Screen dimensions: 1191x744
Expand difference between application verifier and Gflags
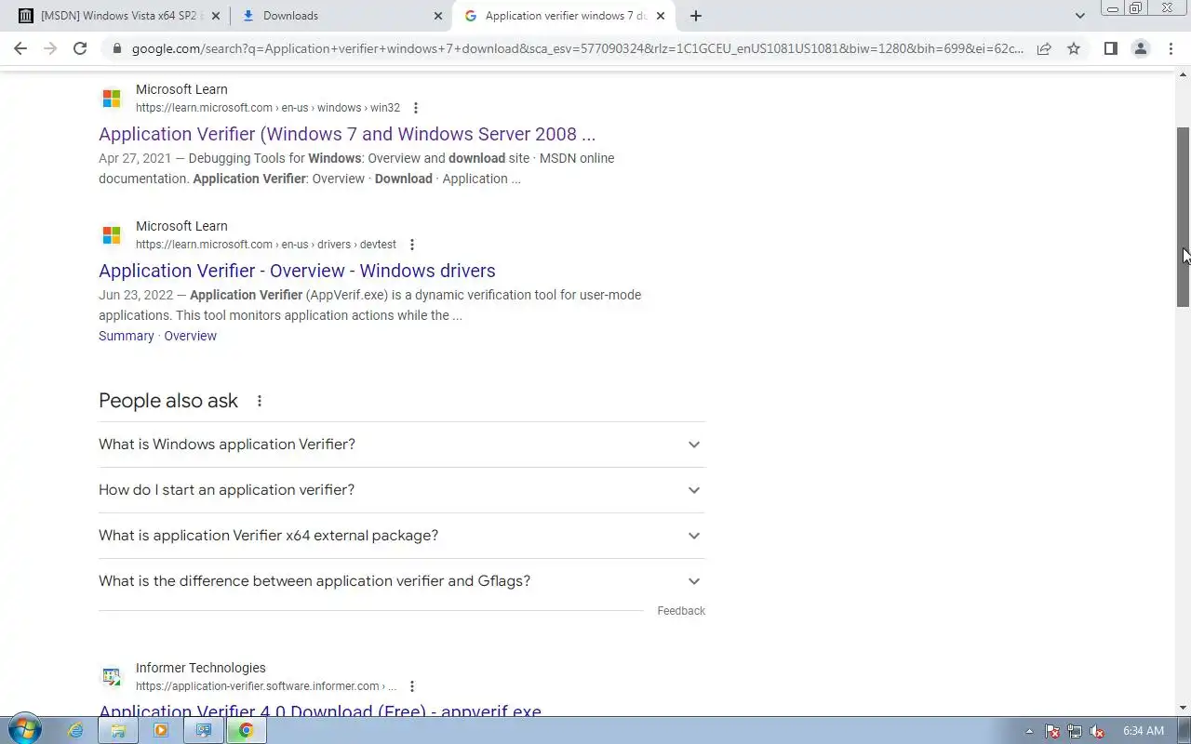(402, 581)
